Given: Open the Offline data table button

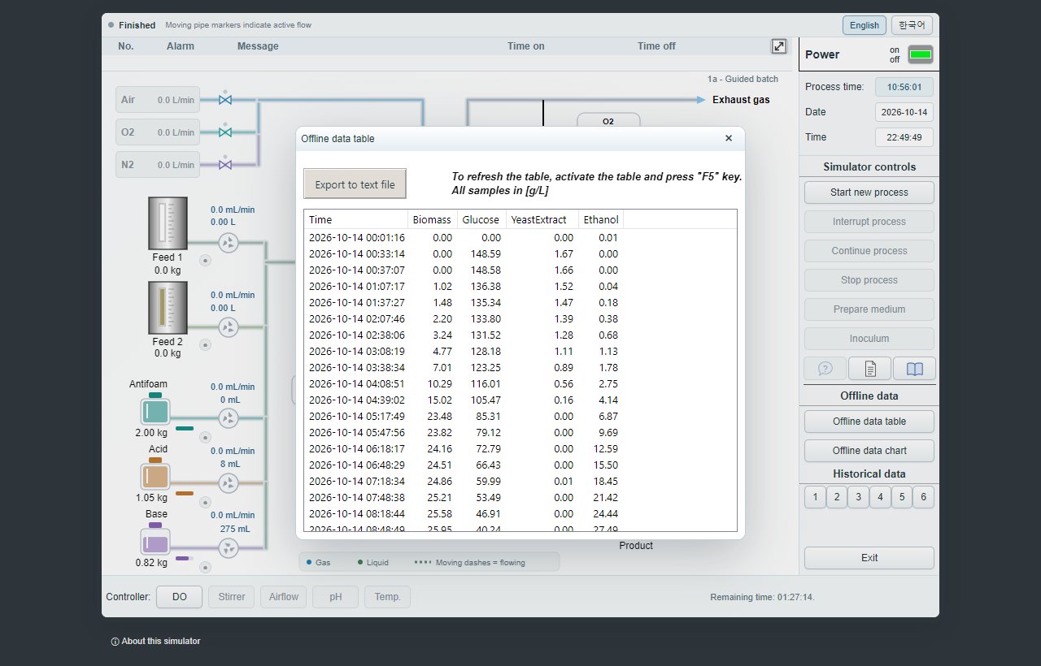Looking at the screenshot, I should pyautogui.click(x=869, y=422).
